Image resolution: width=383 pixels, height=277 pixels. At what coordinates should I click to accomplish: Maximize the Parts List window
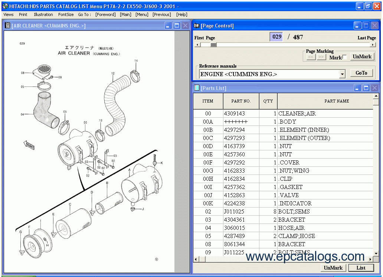point(366,88)
